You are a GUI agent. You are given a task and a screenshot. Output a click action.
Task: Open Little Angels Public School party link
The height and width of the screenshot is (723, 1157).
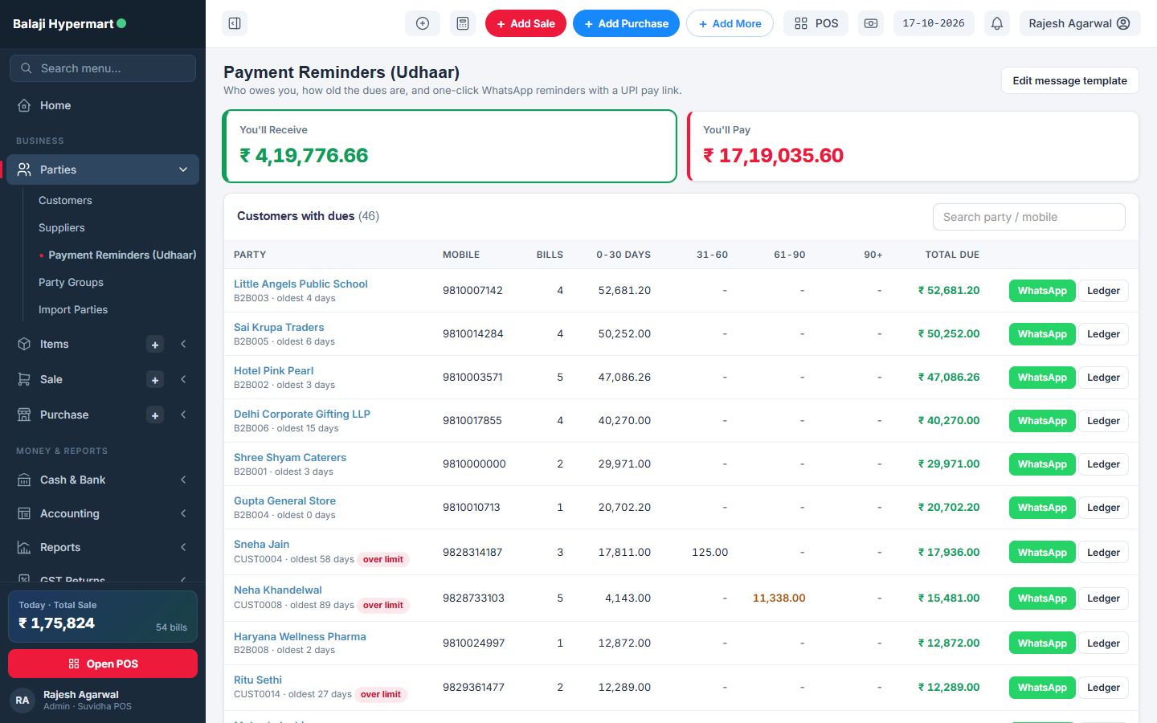(300, 284)
